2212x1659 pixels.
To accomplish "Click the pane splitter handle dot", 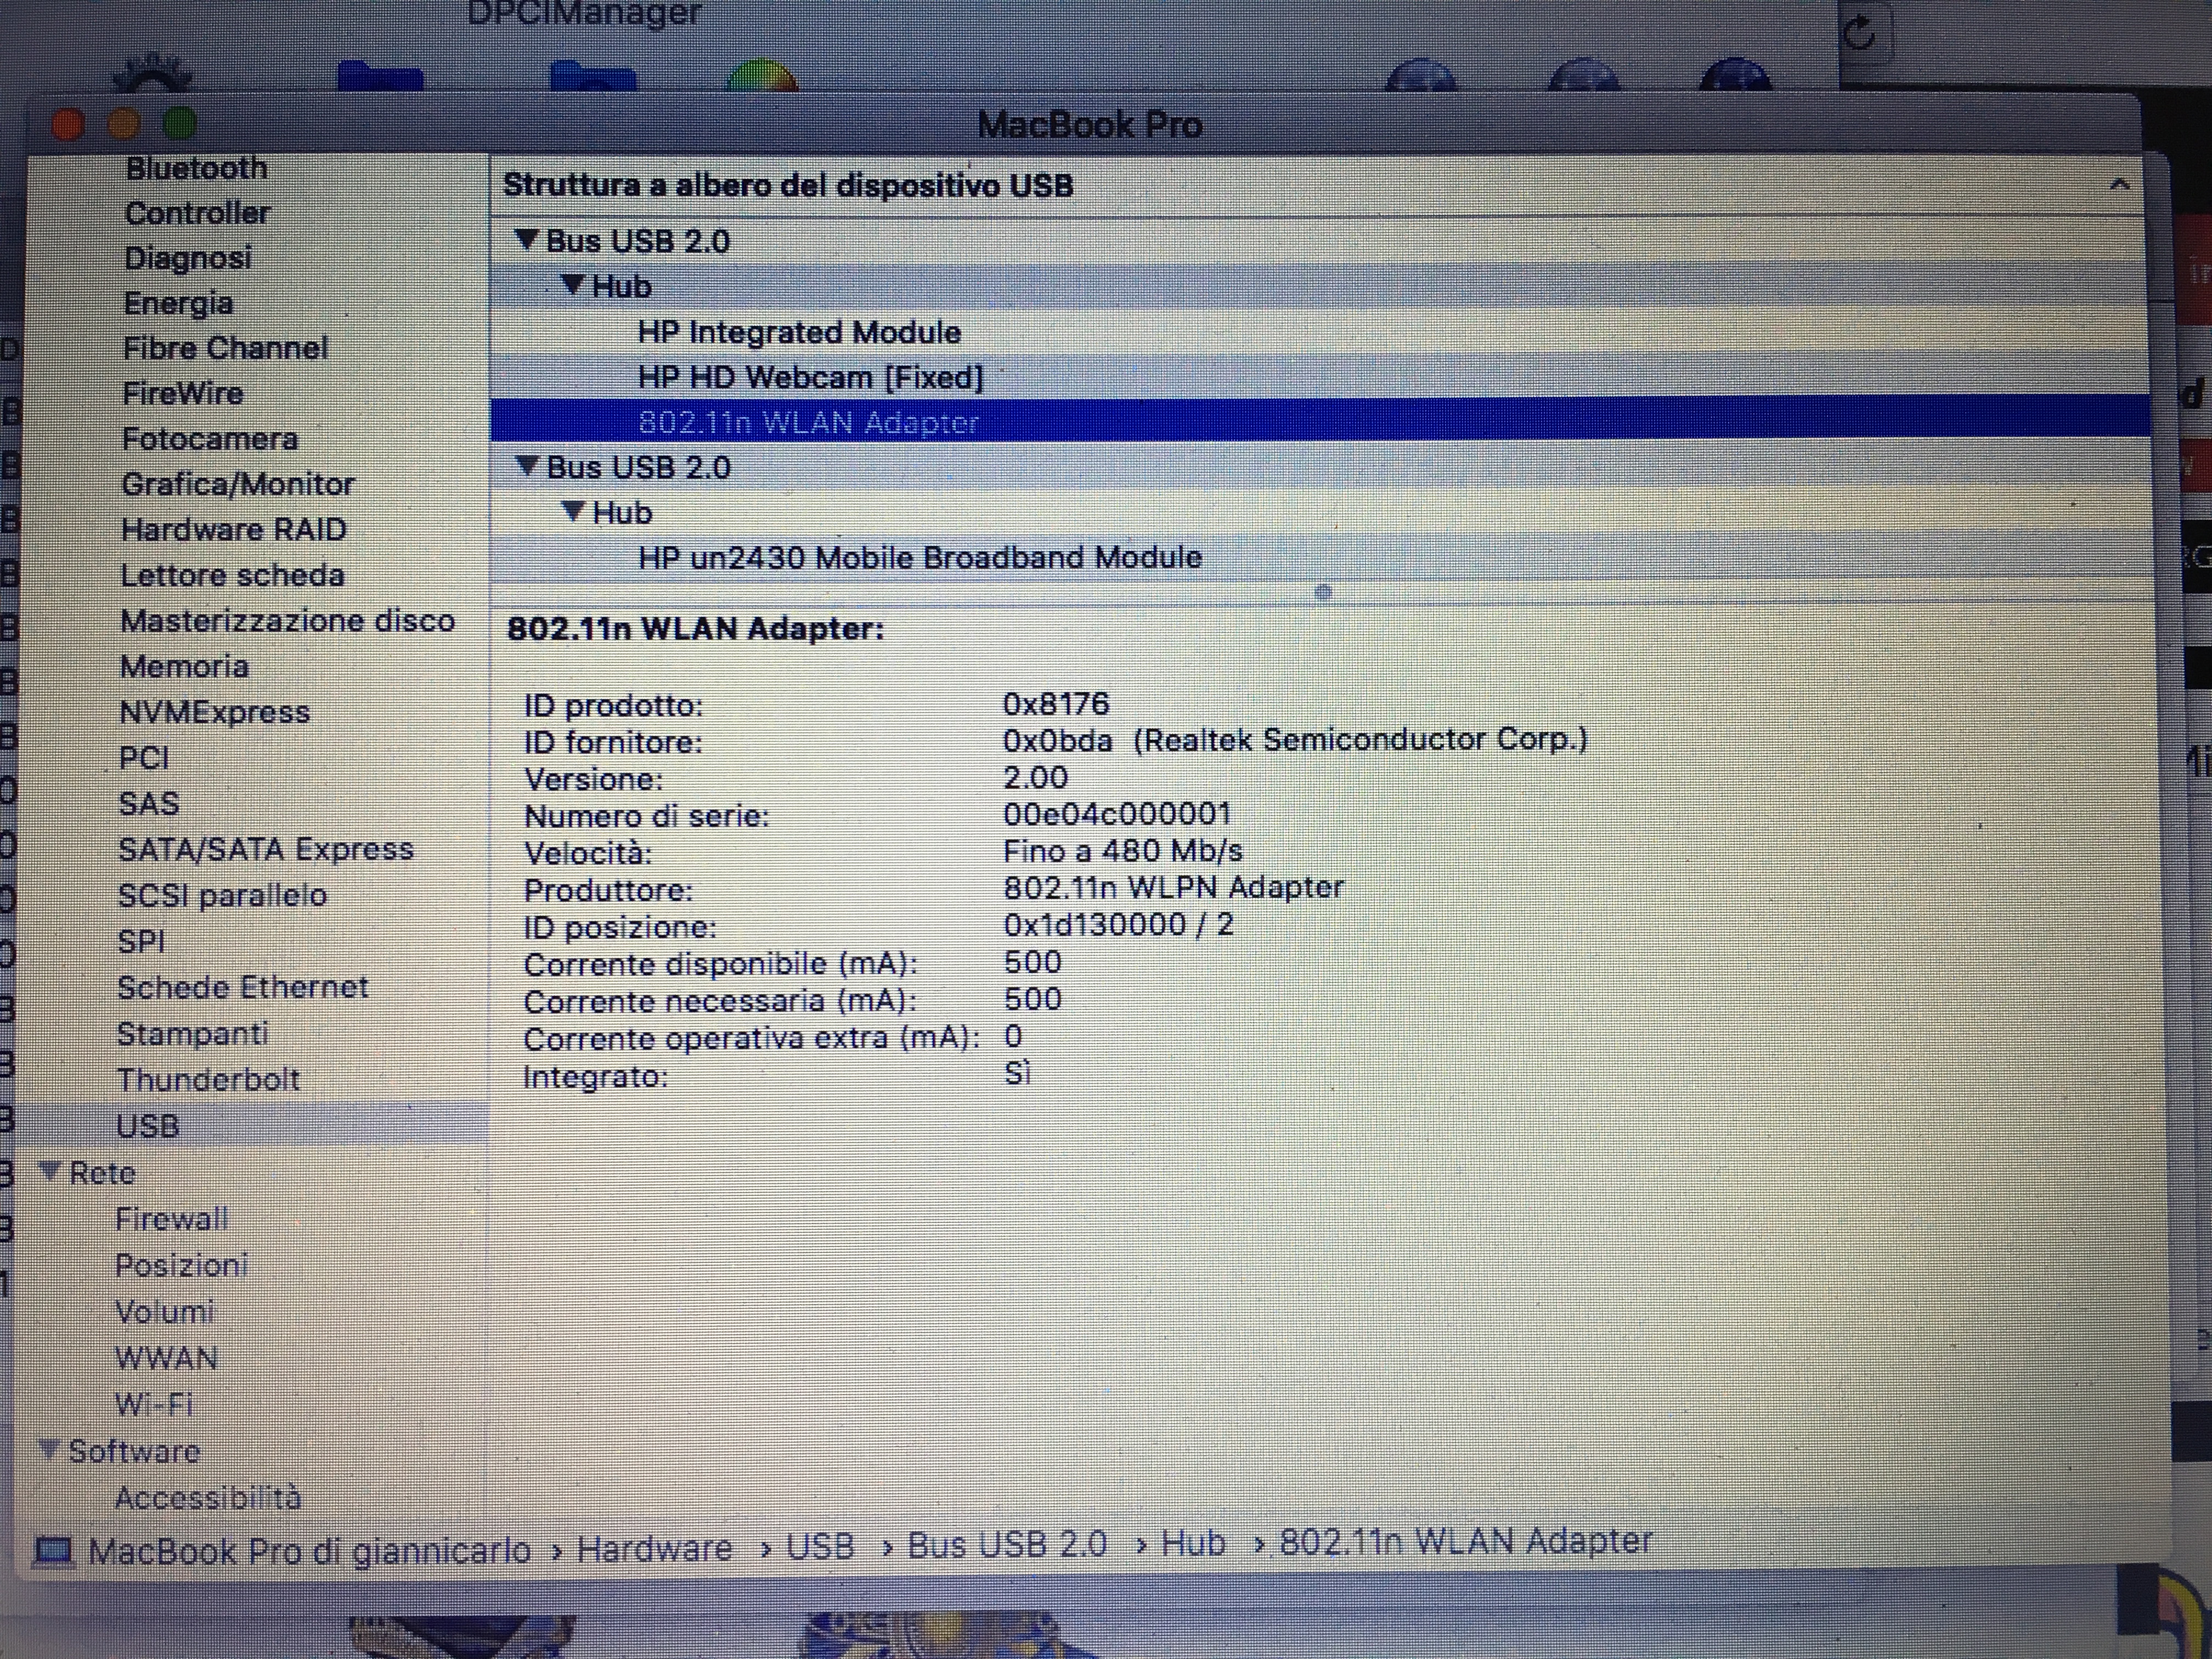I will (x=1323, y=592).
